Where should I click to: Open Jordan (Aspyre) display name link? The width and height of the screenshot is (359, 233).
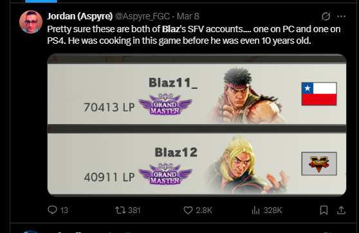click(80, 16)
